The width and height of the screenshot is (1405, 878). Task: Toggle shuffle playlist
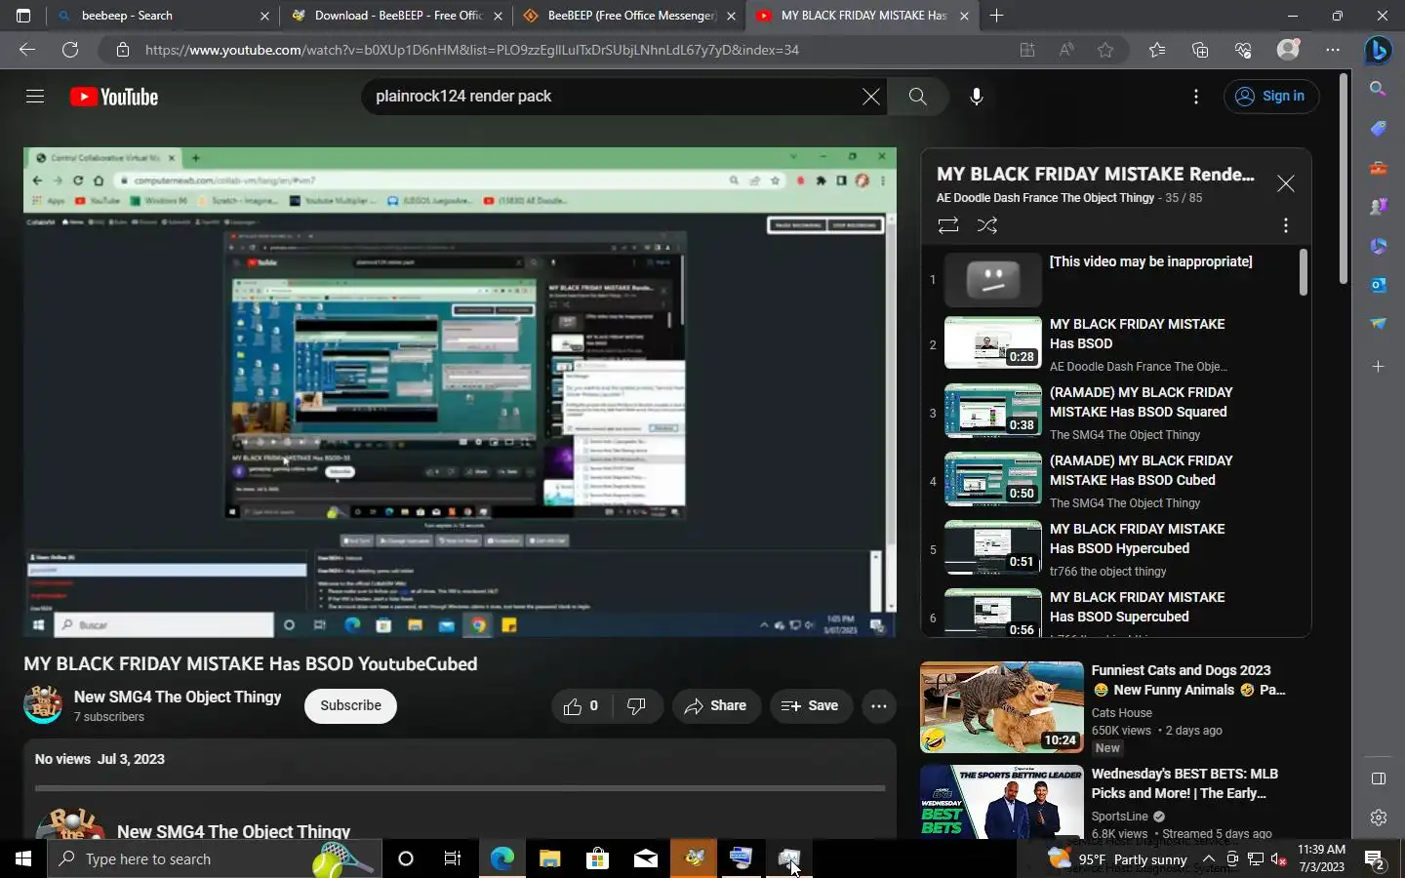(x=987, y=225)
